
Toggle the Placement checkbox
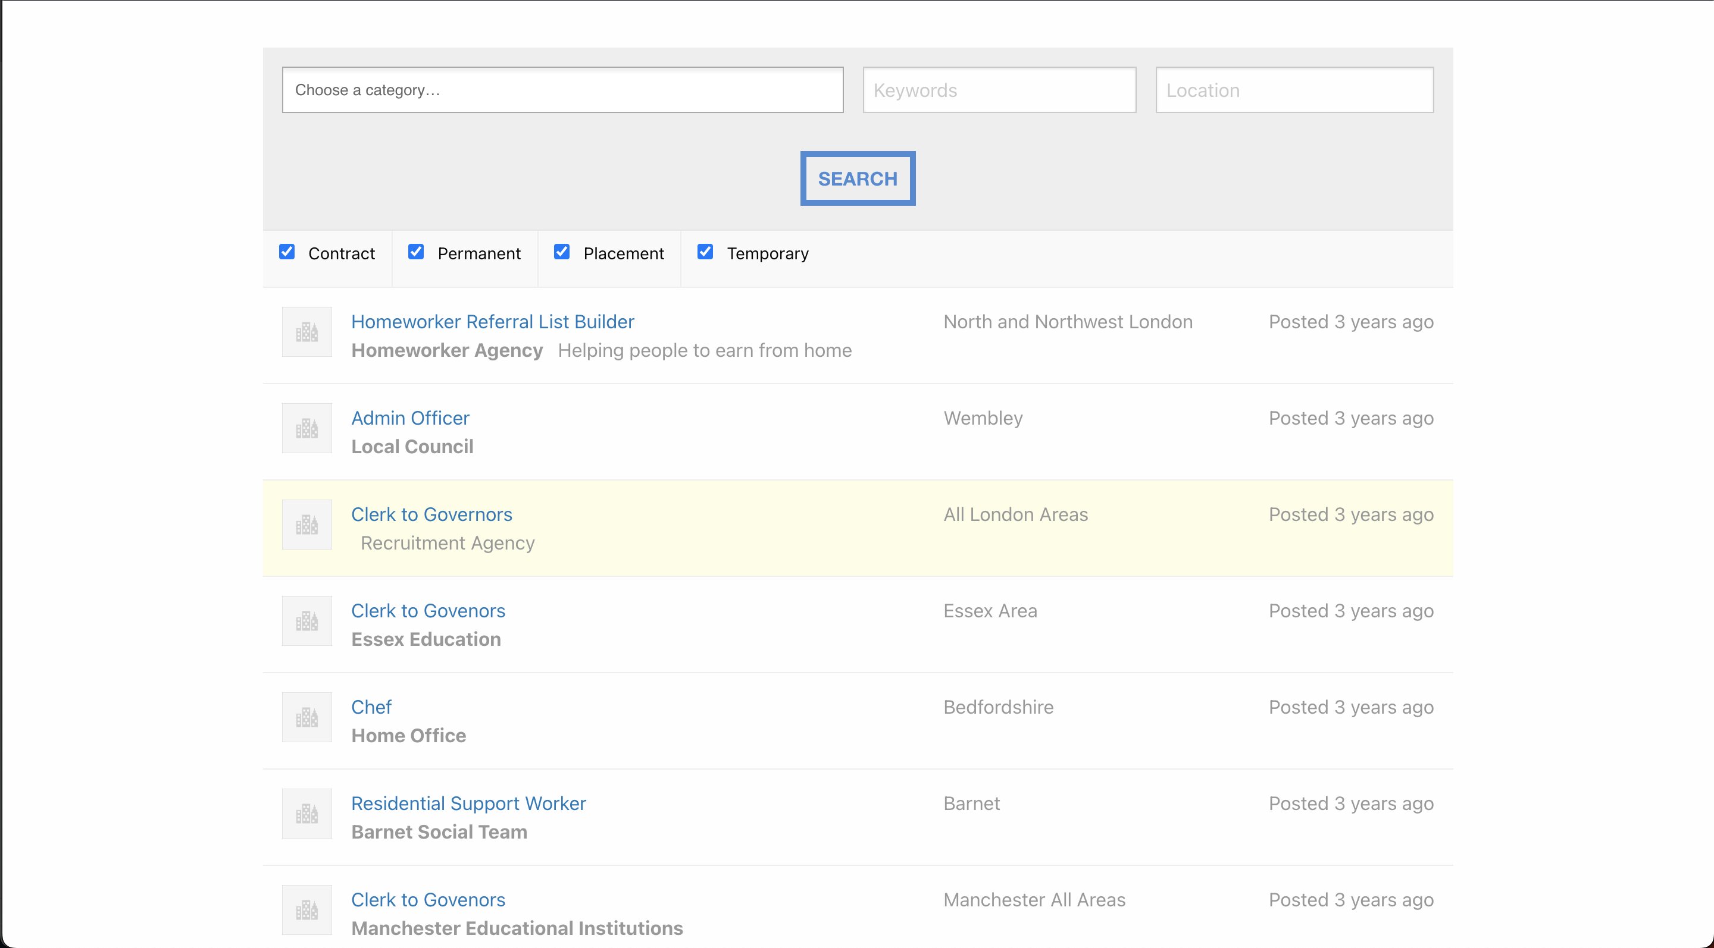click(x=562, y=252)
